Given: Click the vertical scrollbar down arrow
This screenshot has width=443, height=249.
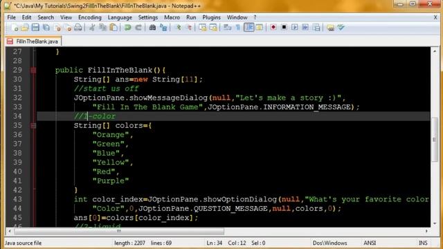Looking at the screenshot, I should pos(435,223).
